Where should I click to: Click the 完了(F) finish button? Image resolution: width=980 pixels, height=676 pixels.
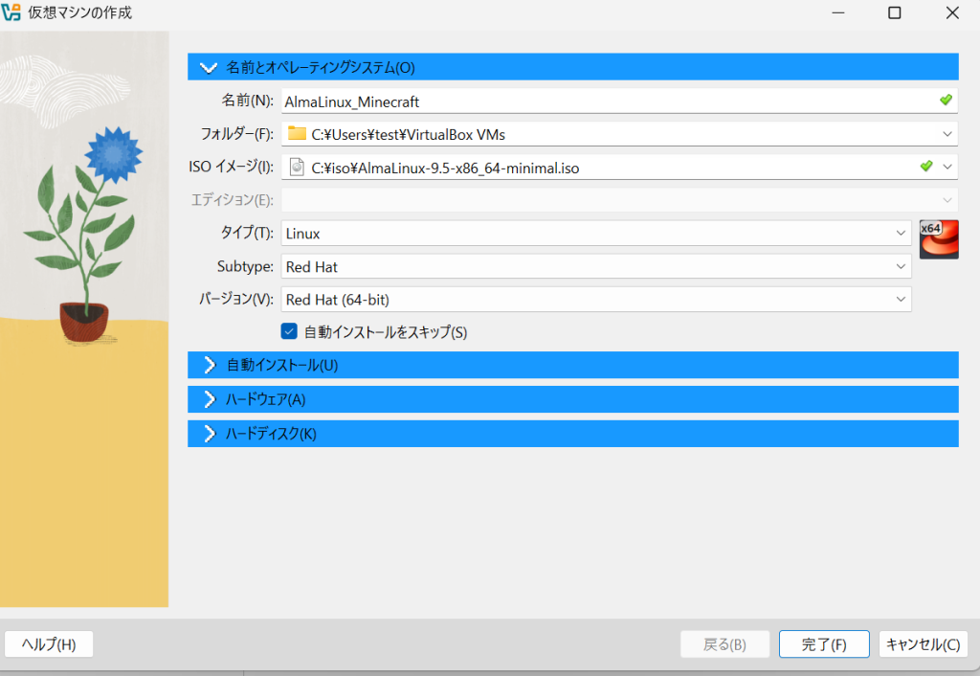coord(824,644)
